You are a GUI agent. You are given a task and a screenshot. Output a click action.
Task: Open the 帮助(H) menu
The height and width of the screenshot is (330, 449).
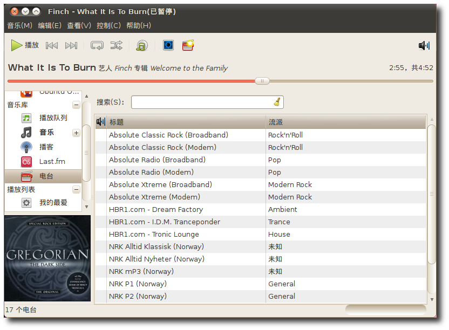[x=139, y=25]
